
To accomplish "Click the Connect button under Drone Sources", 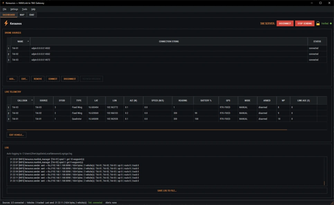I will pos(53,79).
